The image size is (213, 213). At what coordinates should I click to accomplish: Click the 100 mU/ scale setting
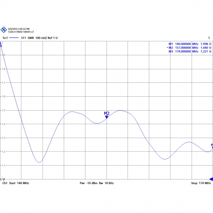(41, 38)
